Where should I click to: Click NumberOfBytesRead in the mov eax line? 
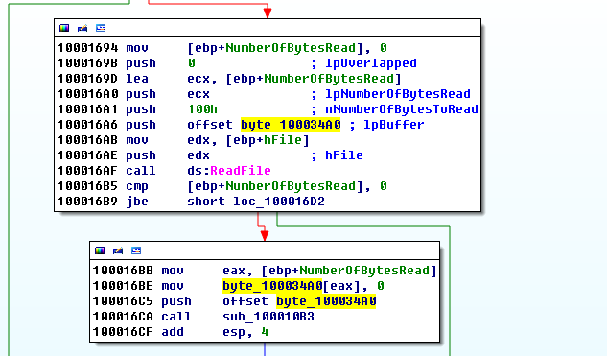click(x=364, y=271)
